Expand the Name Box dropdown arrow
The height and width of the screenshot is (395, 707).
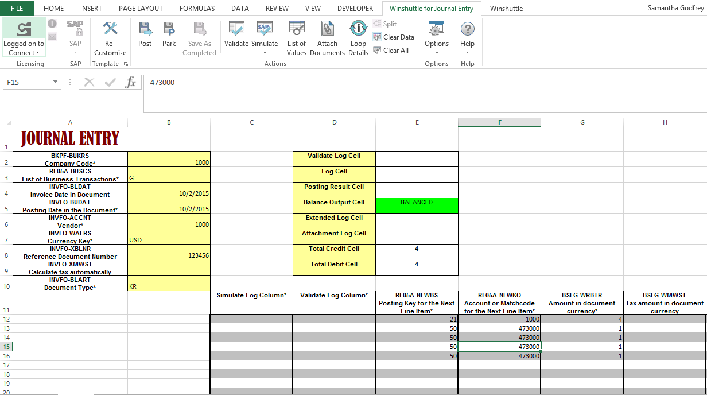tap(56, 82)
